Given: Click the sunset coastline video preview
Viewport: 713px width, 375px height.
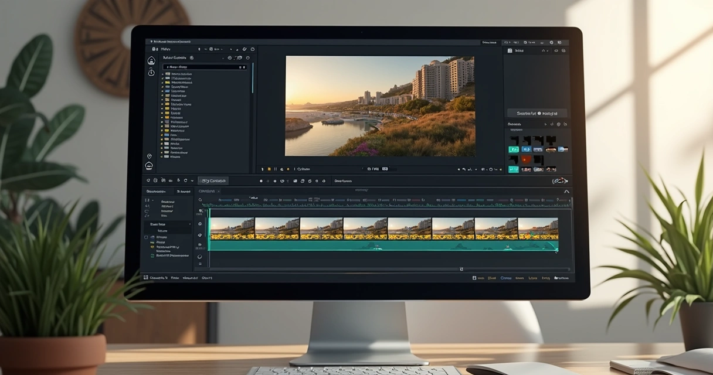Looking at the screenshot, I should click(x=380, y=106).
